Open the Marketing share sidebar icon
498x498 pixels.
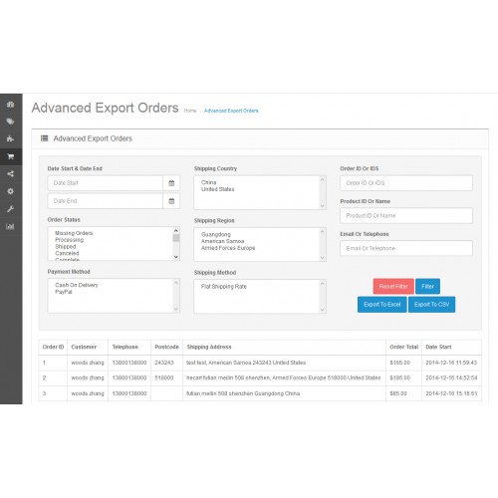(x=10, y=173)
